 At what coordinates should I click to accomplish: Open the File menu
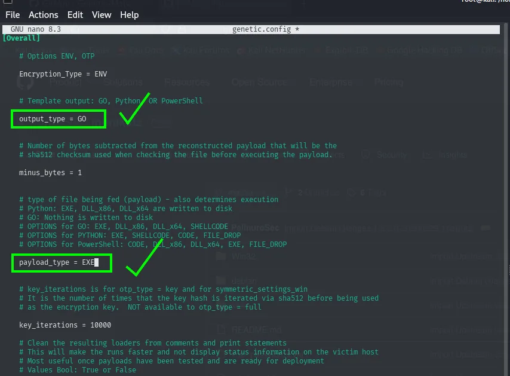pyautogui.click(x=13, y=15)
